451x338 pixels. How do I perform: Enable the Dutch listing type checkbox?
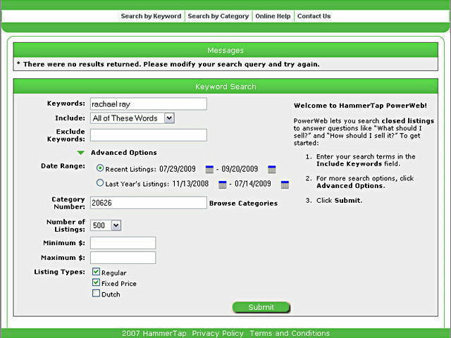pyautogui.click(x=97, y=294)
